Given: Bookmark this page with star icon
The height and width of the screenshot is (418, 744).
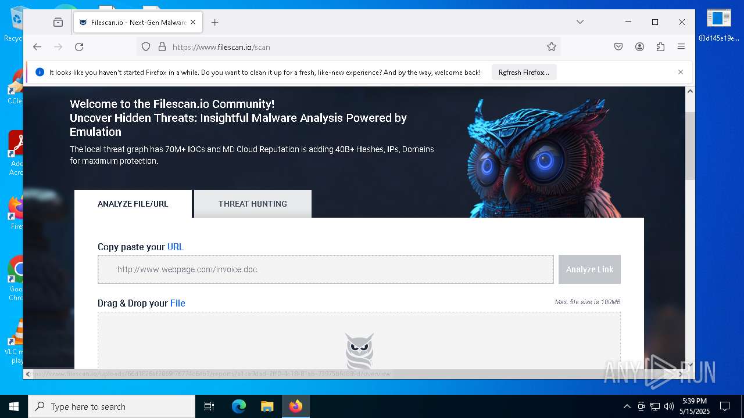Looking at the screenshot, I should (552, 47).
